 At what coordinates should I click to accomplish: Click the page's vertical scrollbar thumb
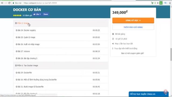171,54
